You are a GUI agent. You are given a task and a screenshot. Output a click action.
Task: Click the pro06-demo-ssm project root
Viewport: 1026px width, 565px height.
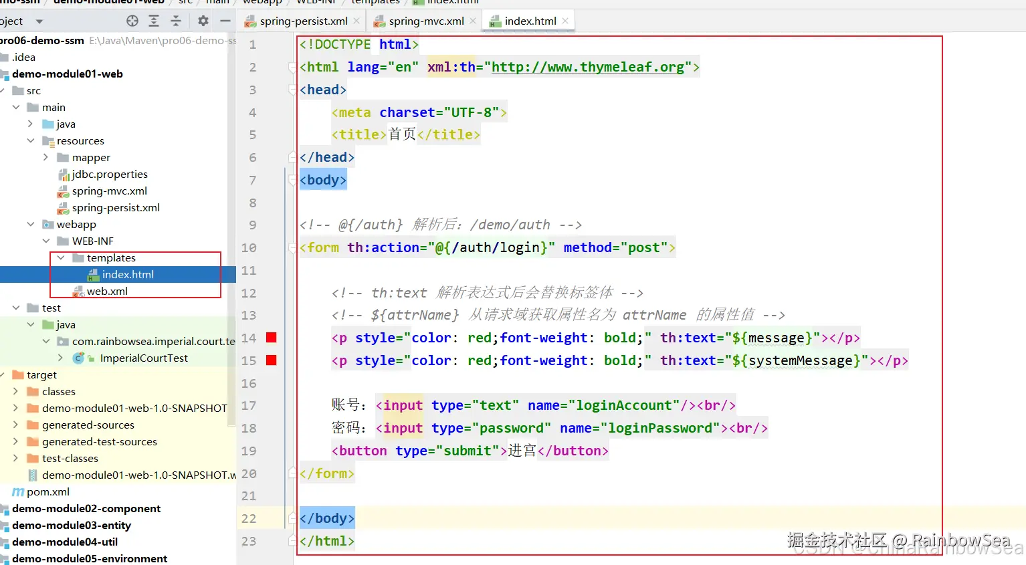coord(42,40)
